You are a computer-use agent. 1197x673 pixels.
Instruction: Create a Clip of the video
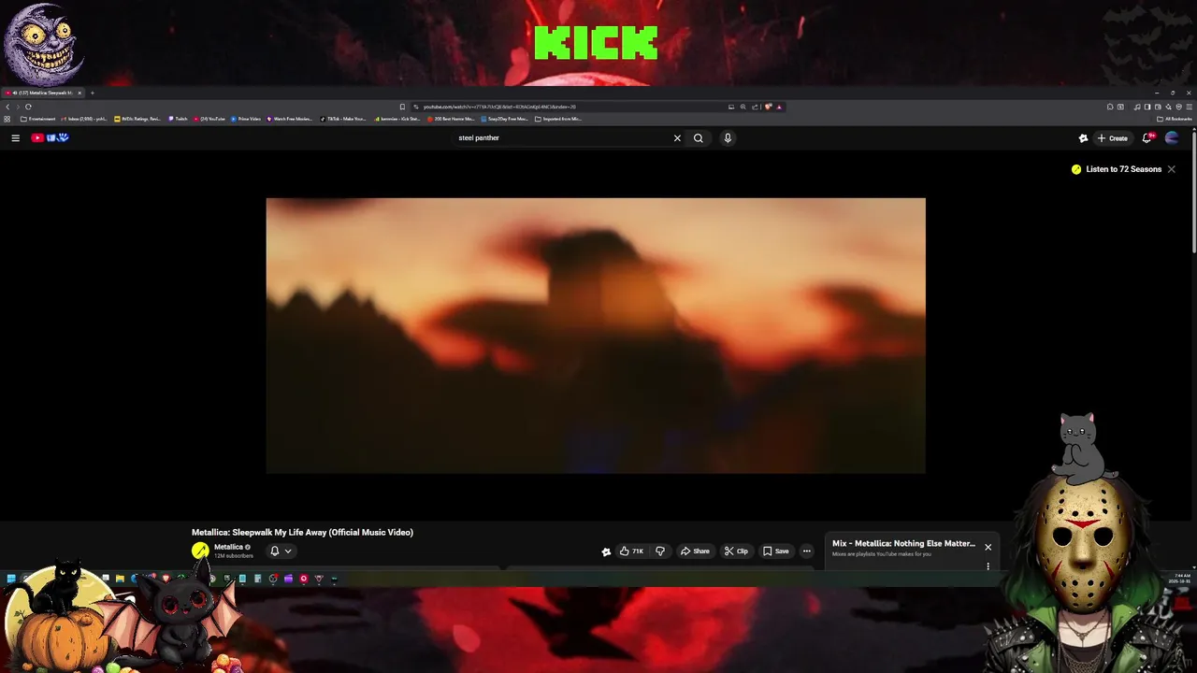pos(737,551)
